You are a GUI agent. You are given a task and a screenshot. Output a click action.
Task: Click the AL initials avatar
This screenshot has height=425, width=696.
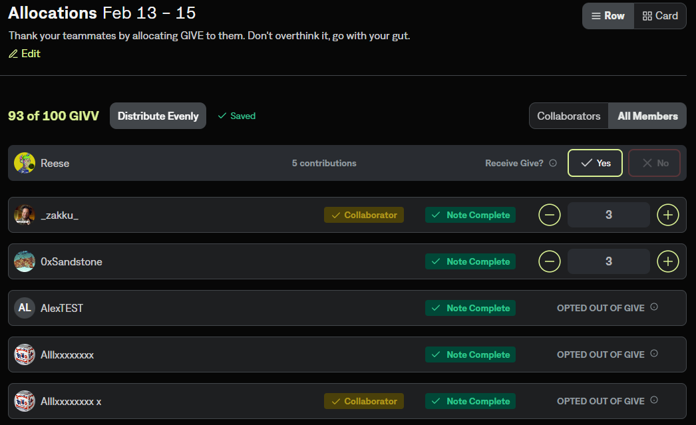point(25,308)
